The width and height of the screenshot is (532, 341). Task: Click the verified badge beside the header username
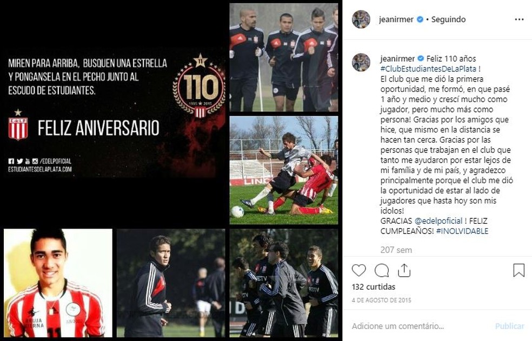click(x=420, y=19)
